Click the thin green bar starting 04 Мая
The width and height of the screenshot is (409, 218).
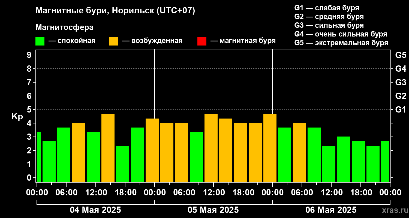(39, 157)
